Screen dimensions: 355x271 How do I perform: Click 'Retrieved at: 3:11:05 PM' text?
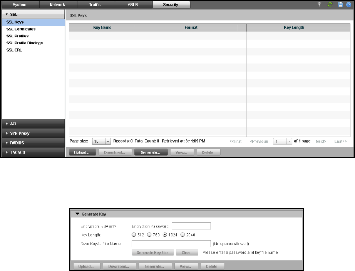(x=183, y=141)
